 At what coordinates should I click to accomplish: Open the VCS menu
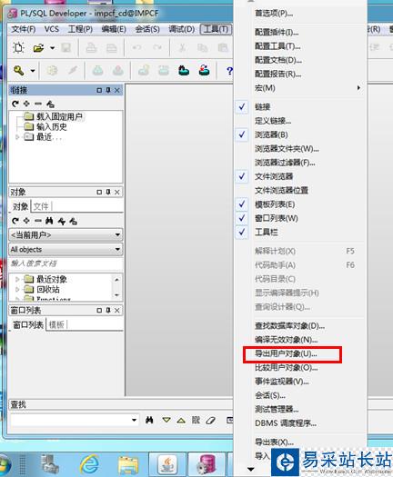52,29
